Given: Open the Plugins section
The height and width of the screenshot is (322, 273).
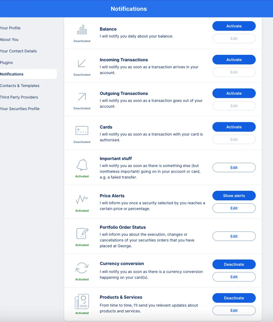Looking at the screenshot, I should [7, 62].
